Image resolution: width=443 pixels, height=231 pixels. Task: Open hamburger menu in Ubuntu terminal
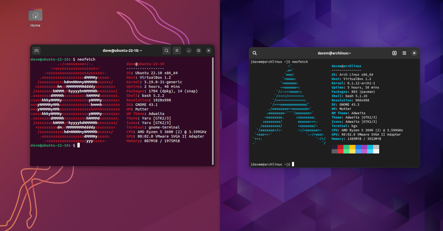click(x=177, y=50)
